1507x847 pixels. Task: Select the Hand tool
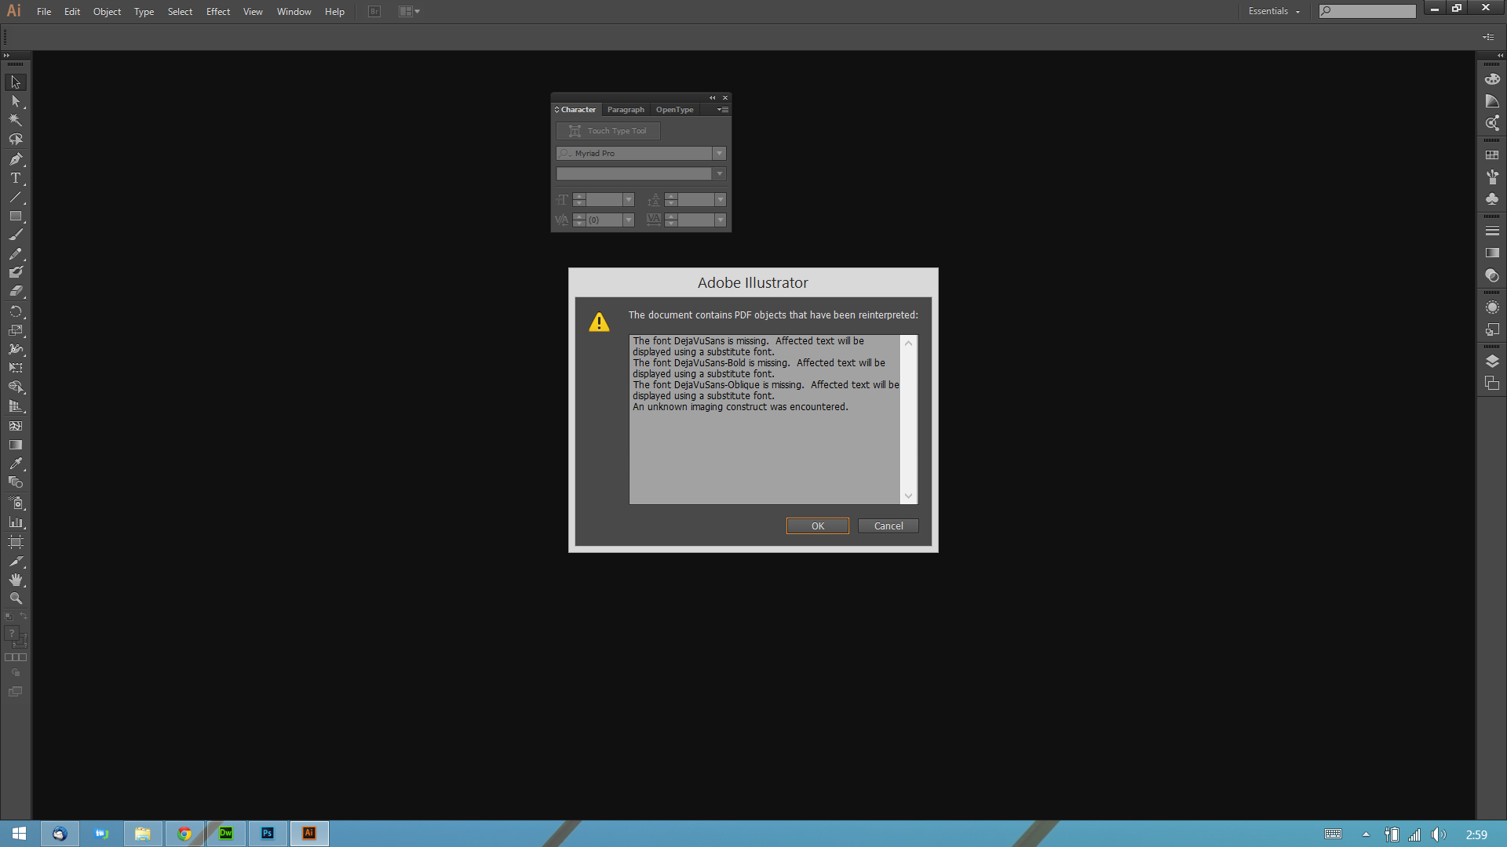[x=16, y=580]
